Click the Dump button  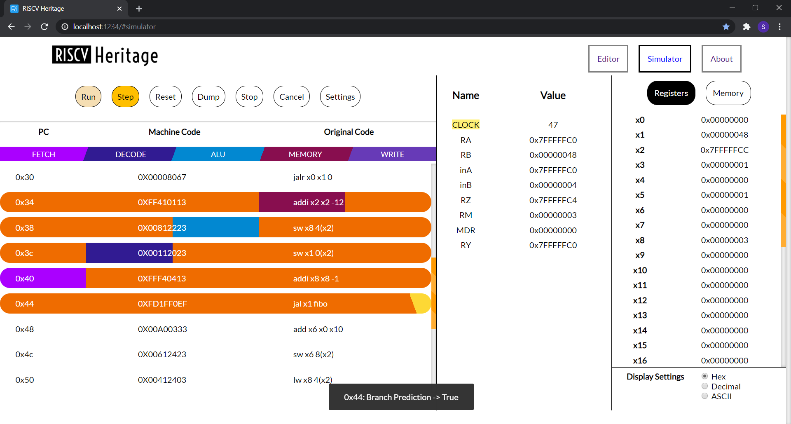(208, 96)
